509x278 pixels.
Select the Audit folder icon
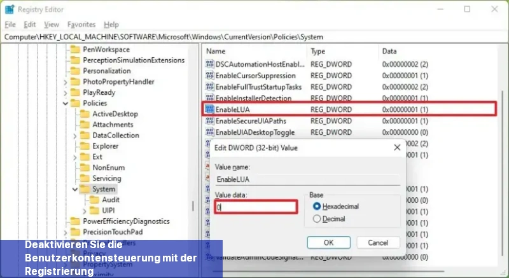pos(94,200)
